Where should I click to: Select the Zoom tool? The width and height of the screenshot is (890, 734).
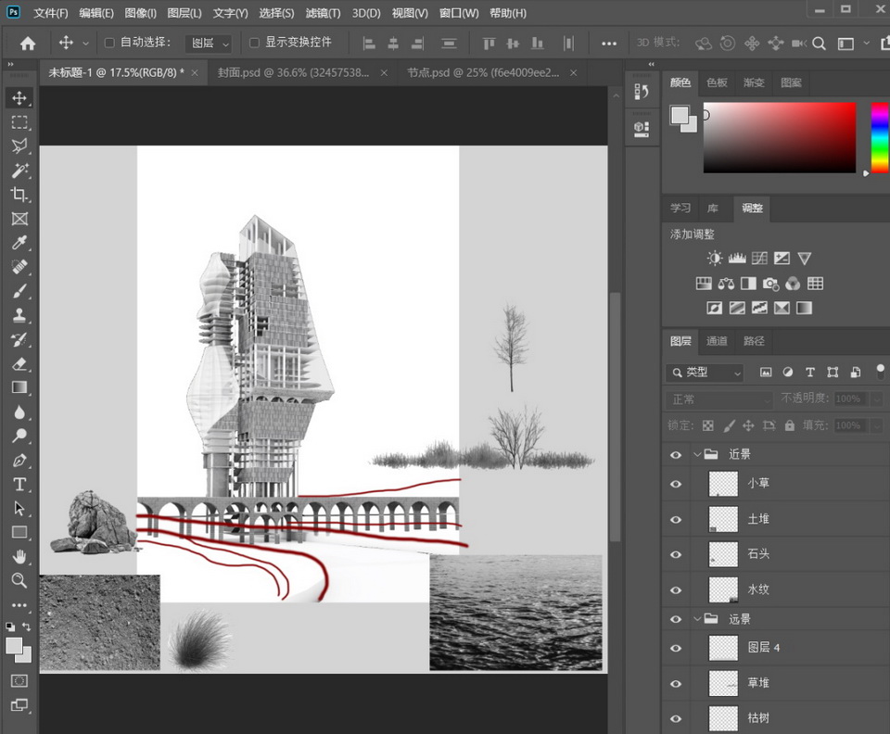tap(19, 581)
